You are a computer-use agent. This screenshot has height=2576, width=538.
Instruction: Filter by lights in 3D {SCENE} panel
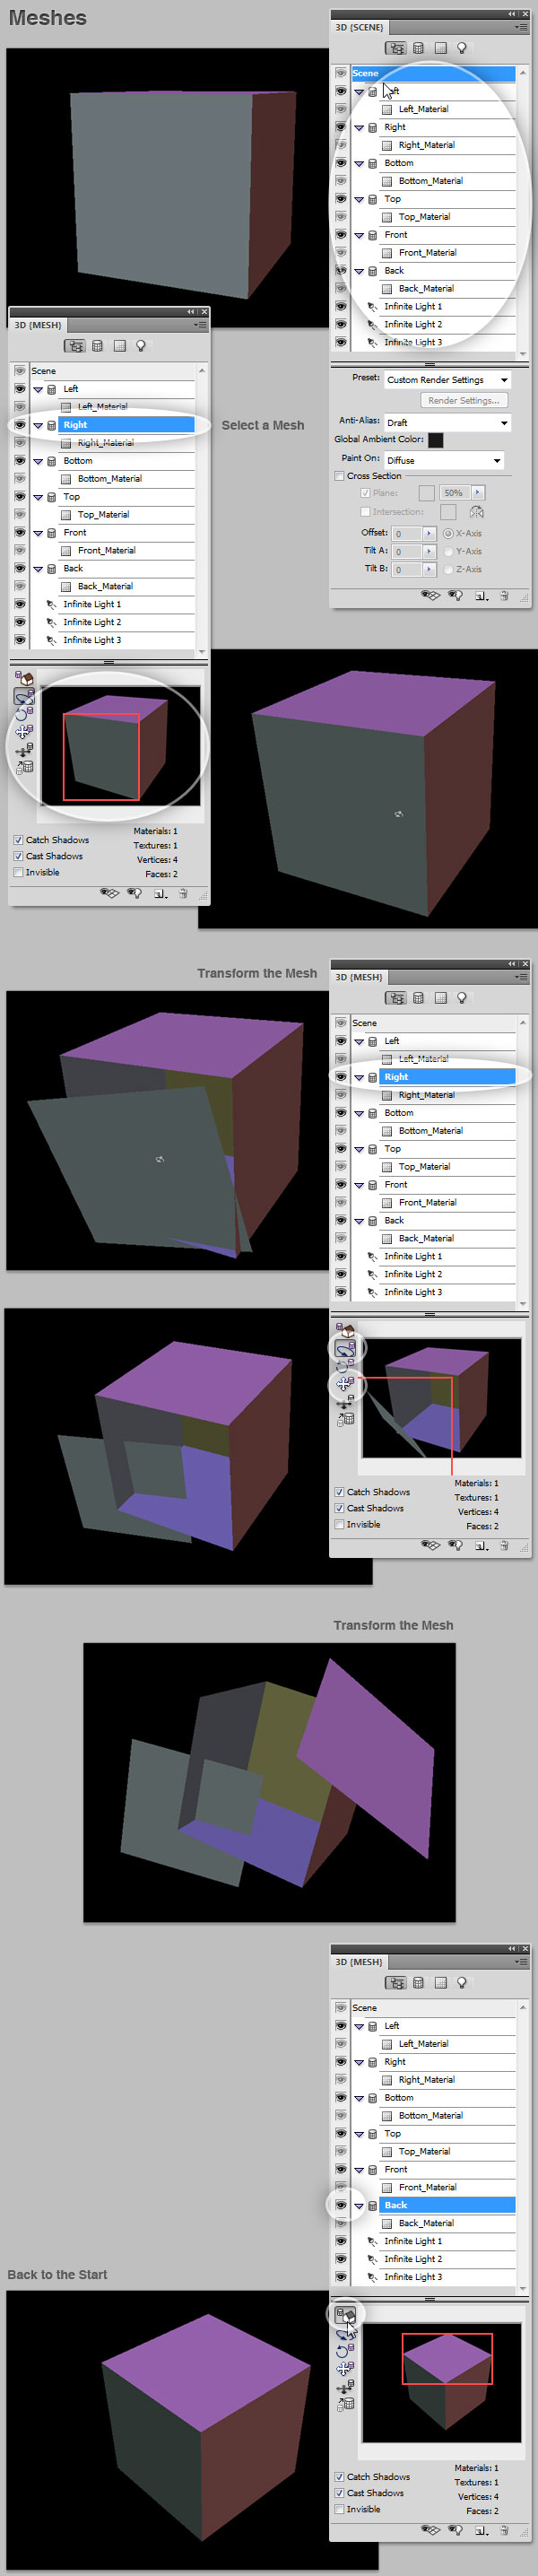[461, 48]
